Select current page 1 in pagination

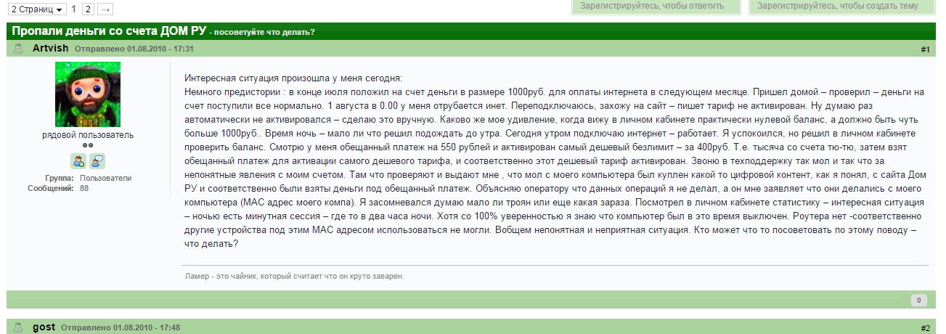[74, 9]
